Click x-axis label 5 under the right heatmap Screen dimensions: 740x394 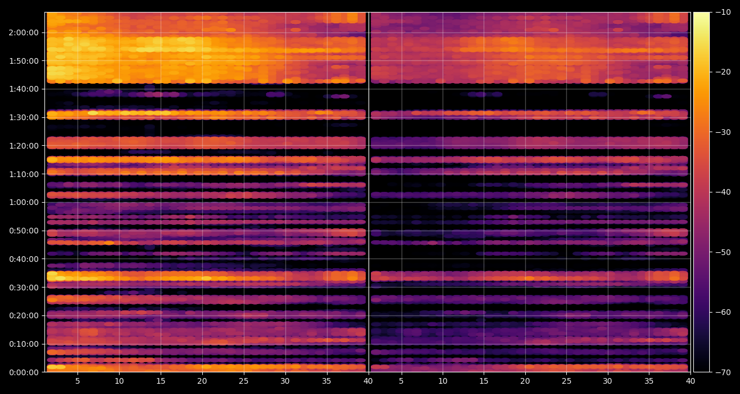(401, 381)
